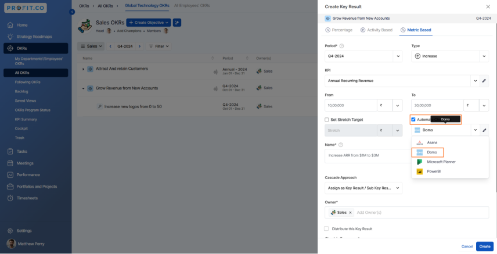Switch to the Activity Based tab
497x254 pixels.
tap(377, 30)
